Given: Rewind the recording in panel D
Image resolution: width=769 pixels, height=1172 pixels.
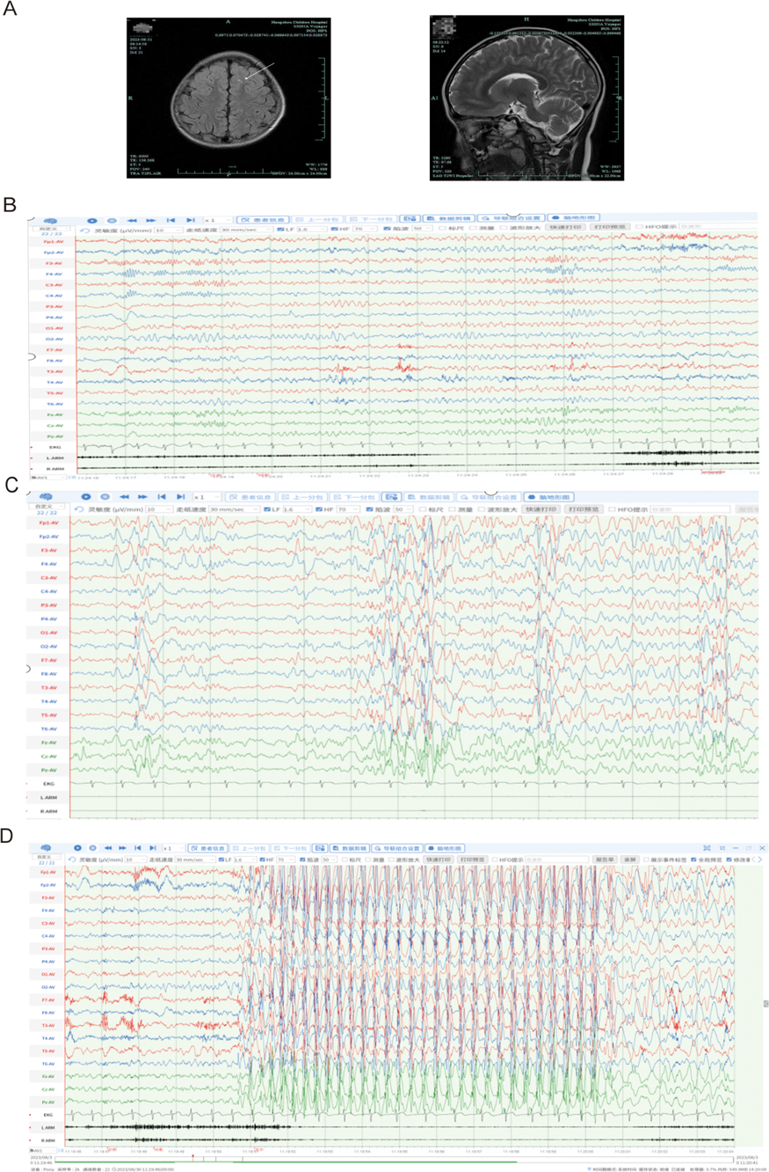Looking at the screenshot, I should pos(107,847).
